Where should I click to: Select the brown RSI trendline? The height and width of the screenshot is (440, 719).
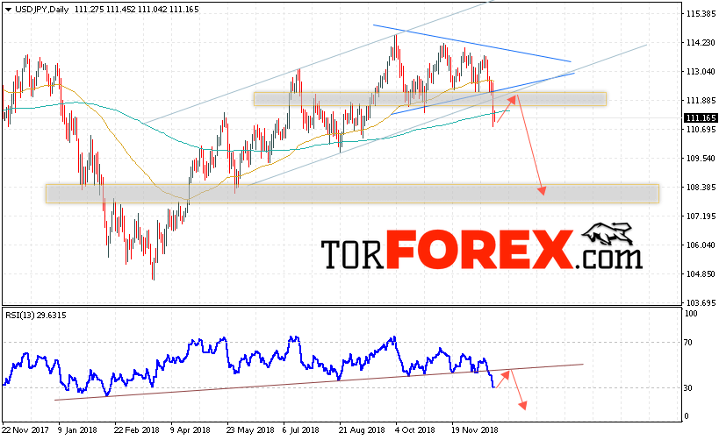[x=319, y=382]
